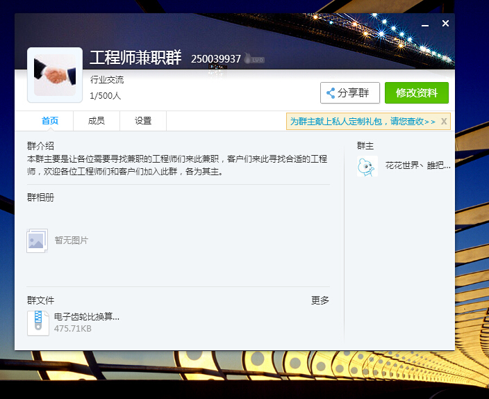Click the empty album picture placeholder icon
The image size is (489, 399).
[x=37, y=241]
